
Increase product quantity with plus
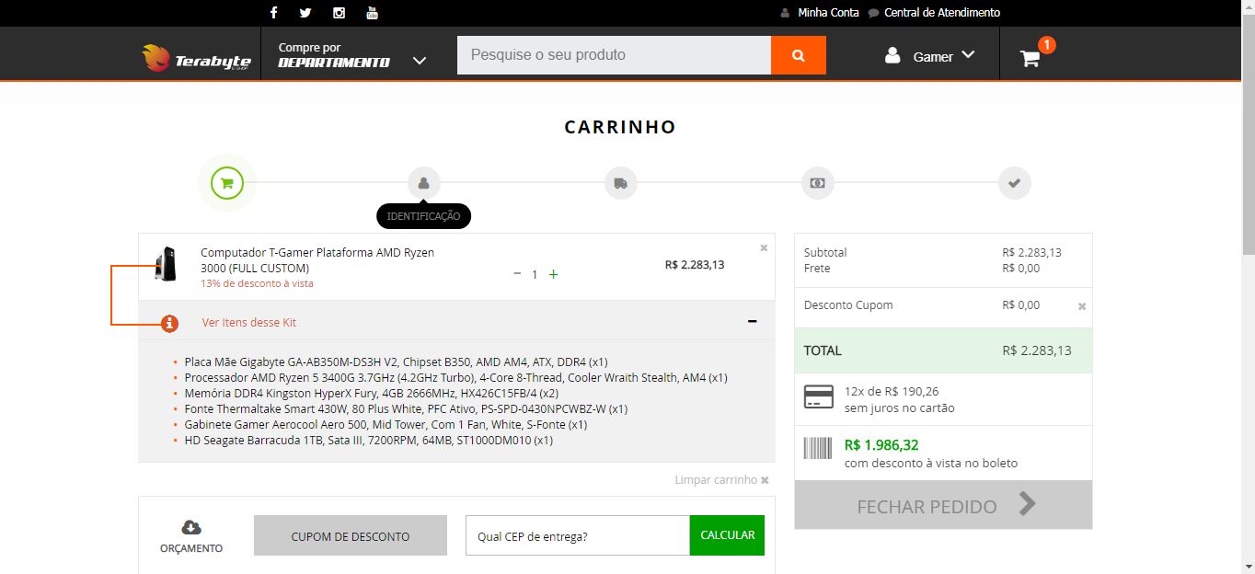553,274
